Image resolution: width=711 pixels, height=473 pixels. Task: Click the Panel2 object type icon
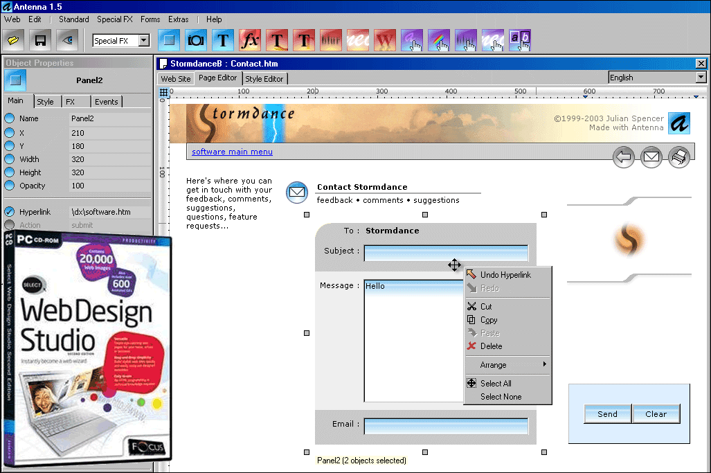coord(15,80)
